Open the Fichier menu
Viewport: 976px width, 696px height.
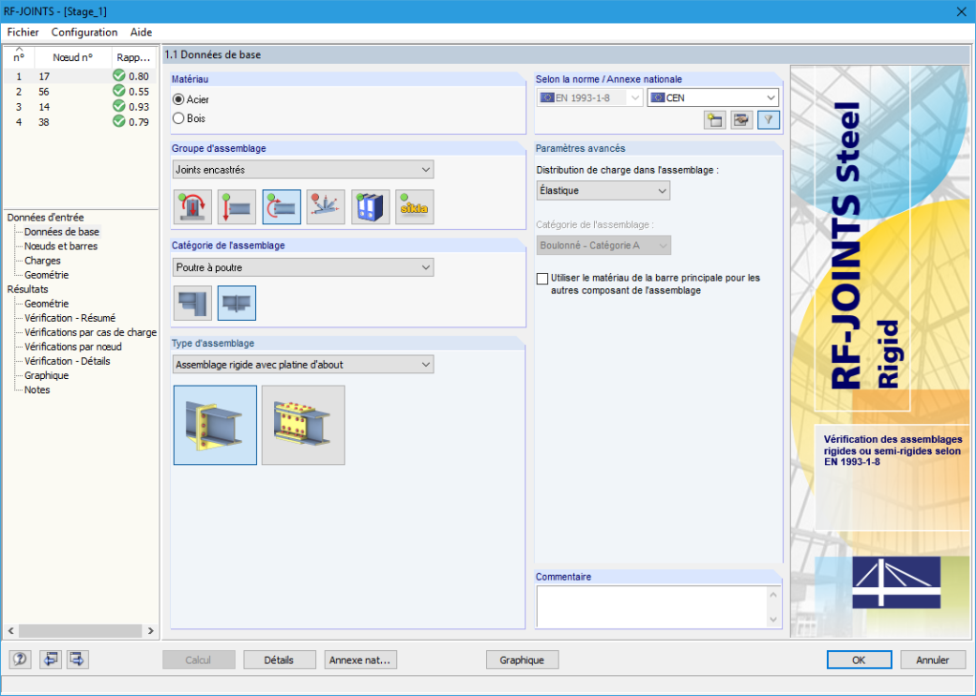(x=23, y=32)
